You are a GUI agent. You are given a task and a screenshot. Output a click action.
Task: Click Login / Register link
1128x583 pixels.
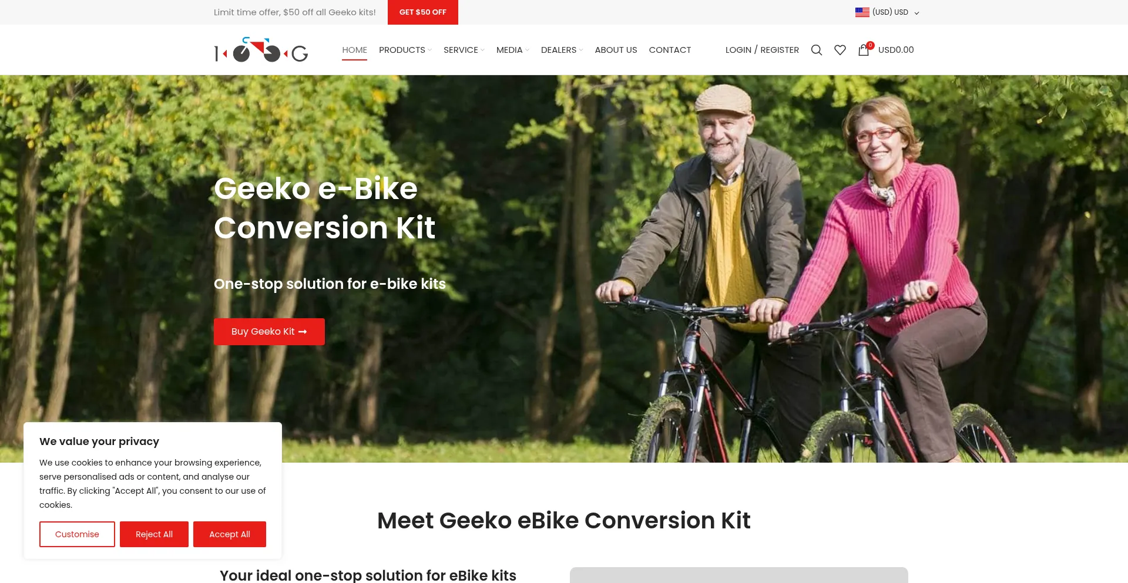[762, 50]
